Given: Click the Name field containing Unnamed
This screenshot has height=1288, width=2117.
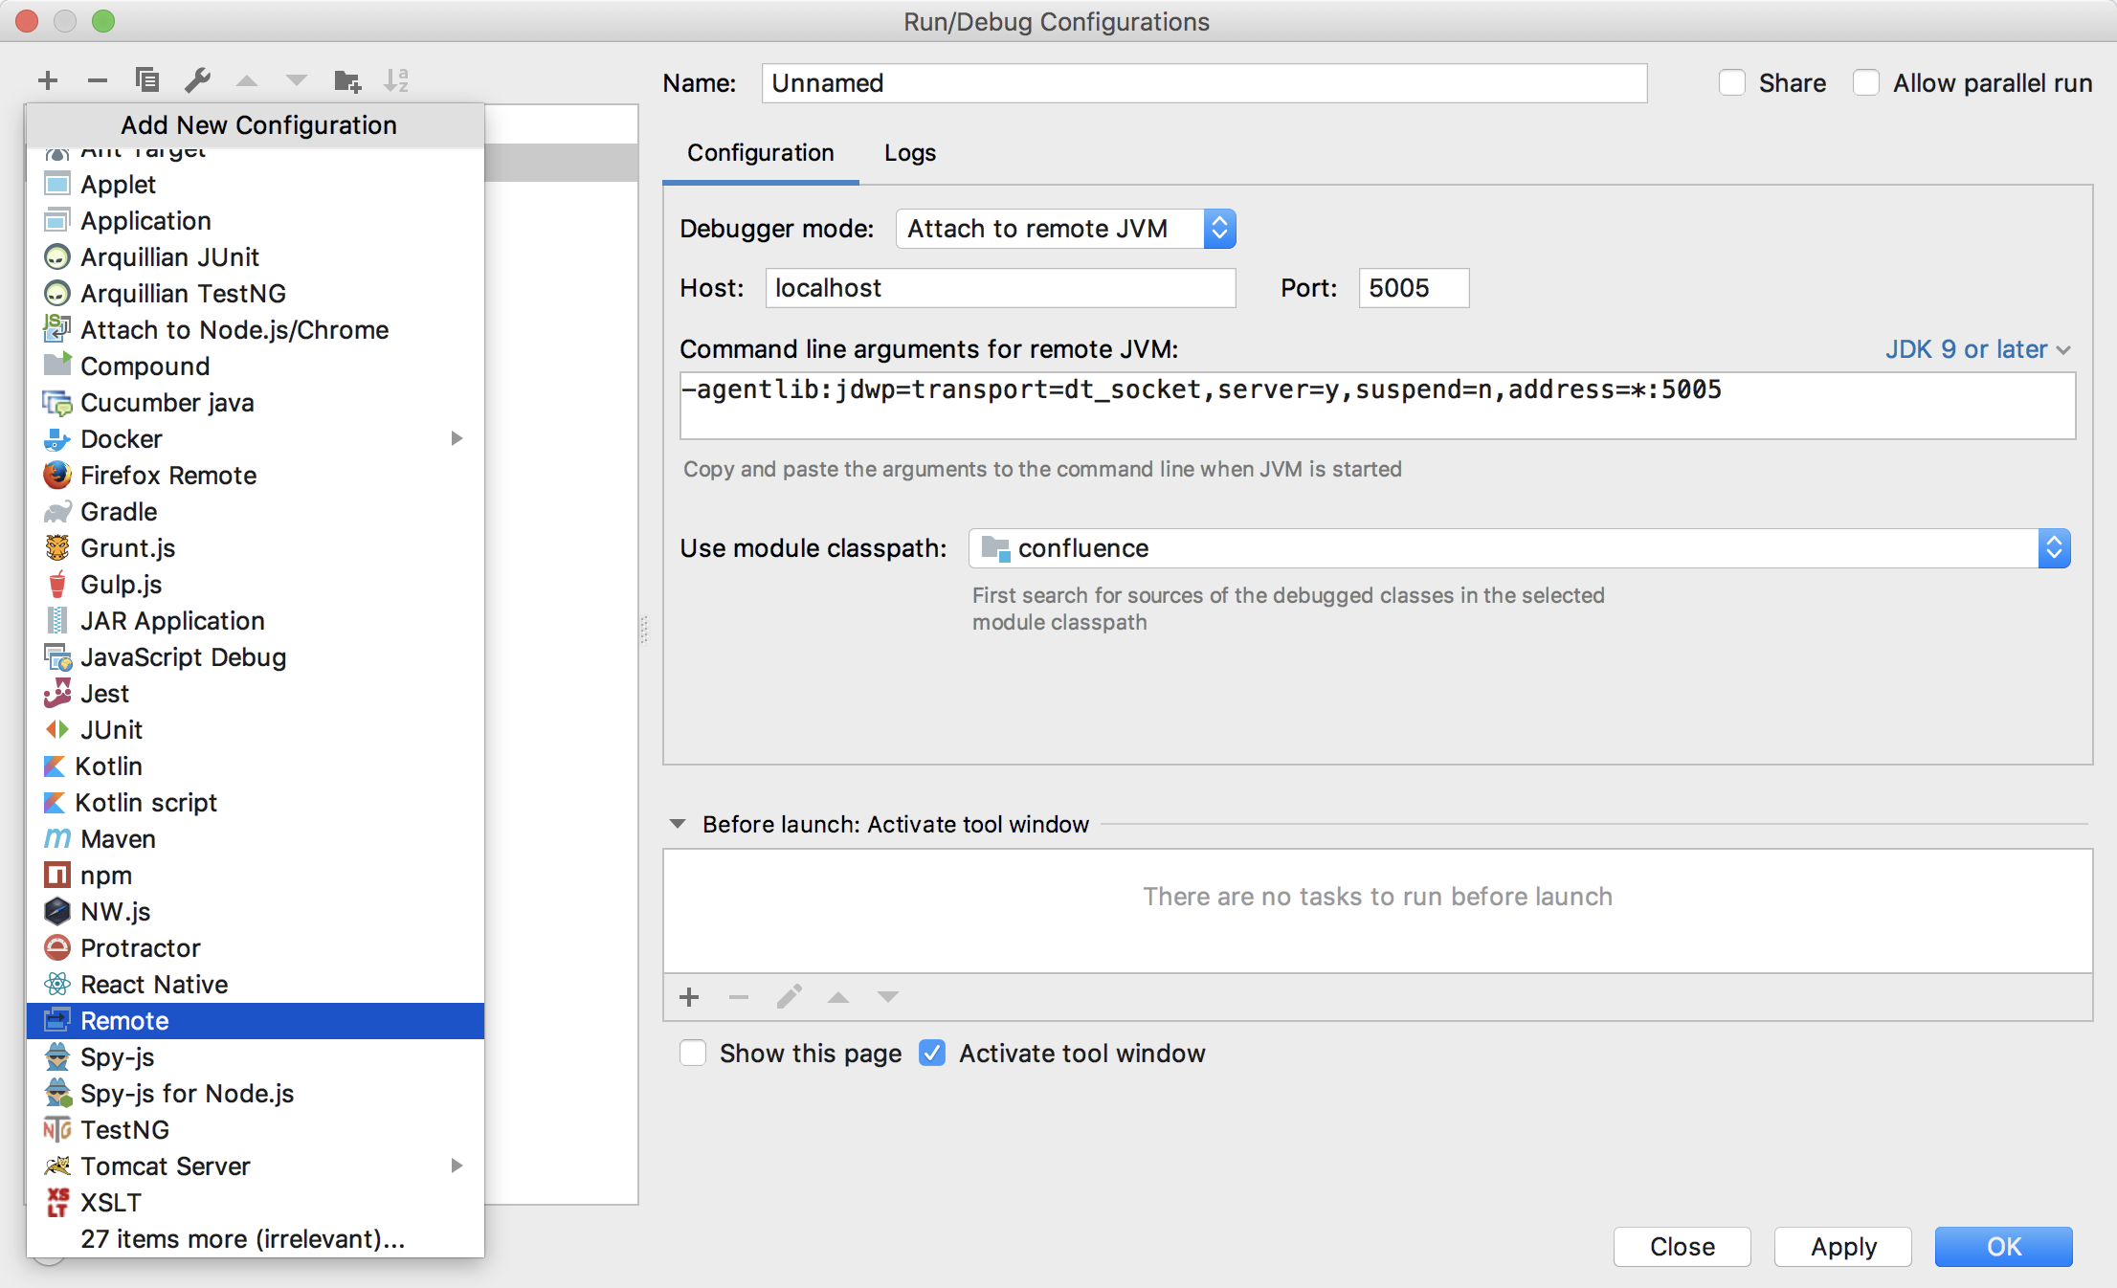Looking at the screenshot, I should click(1204, 83).
